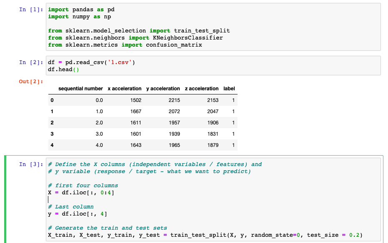
Task: Click the '# Define the X columns' comment line
Action: coord(155,164)
